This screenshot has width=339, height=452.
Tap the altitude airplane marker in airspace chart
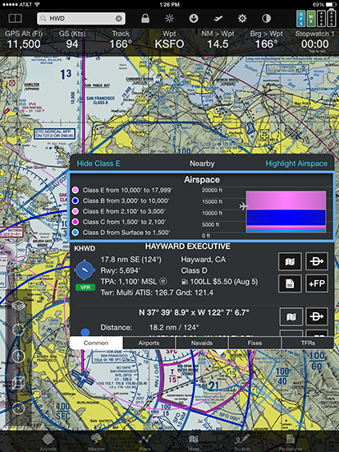tap(244, 206)
